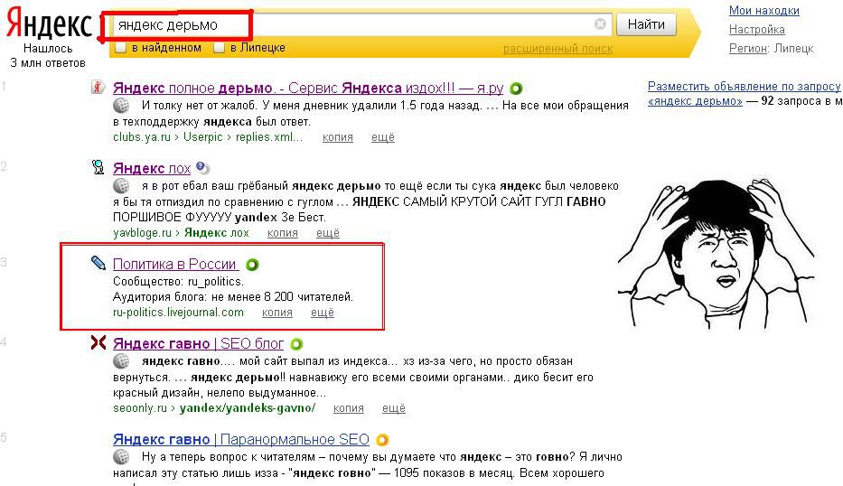Expand 'ещё' under yavbloge.ru result

point(327,233)
